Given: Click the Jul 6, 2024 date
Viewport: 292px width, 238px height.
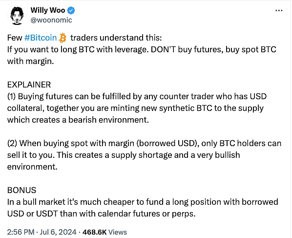Looking at the screenshot, I should coord(58,232).
